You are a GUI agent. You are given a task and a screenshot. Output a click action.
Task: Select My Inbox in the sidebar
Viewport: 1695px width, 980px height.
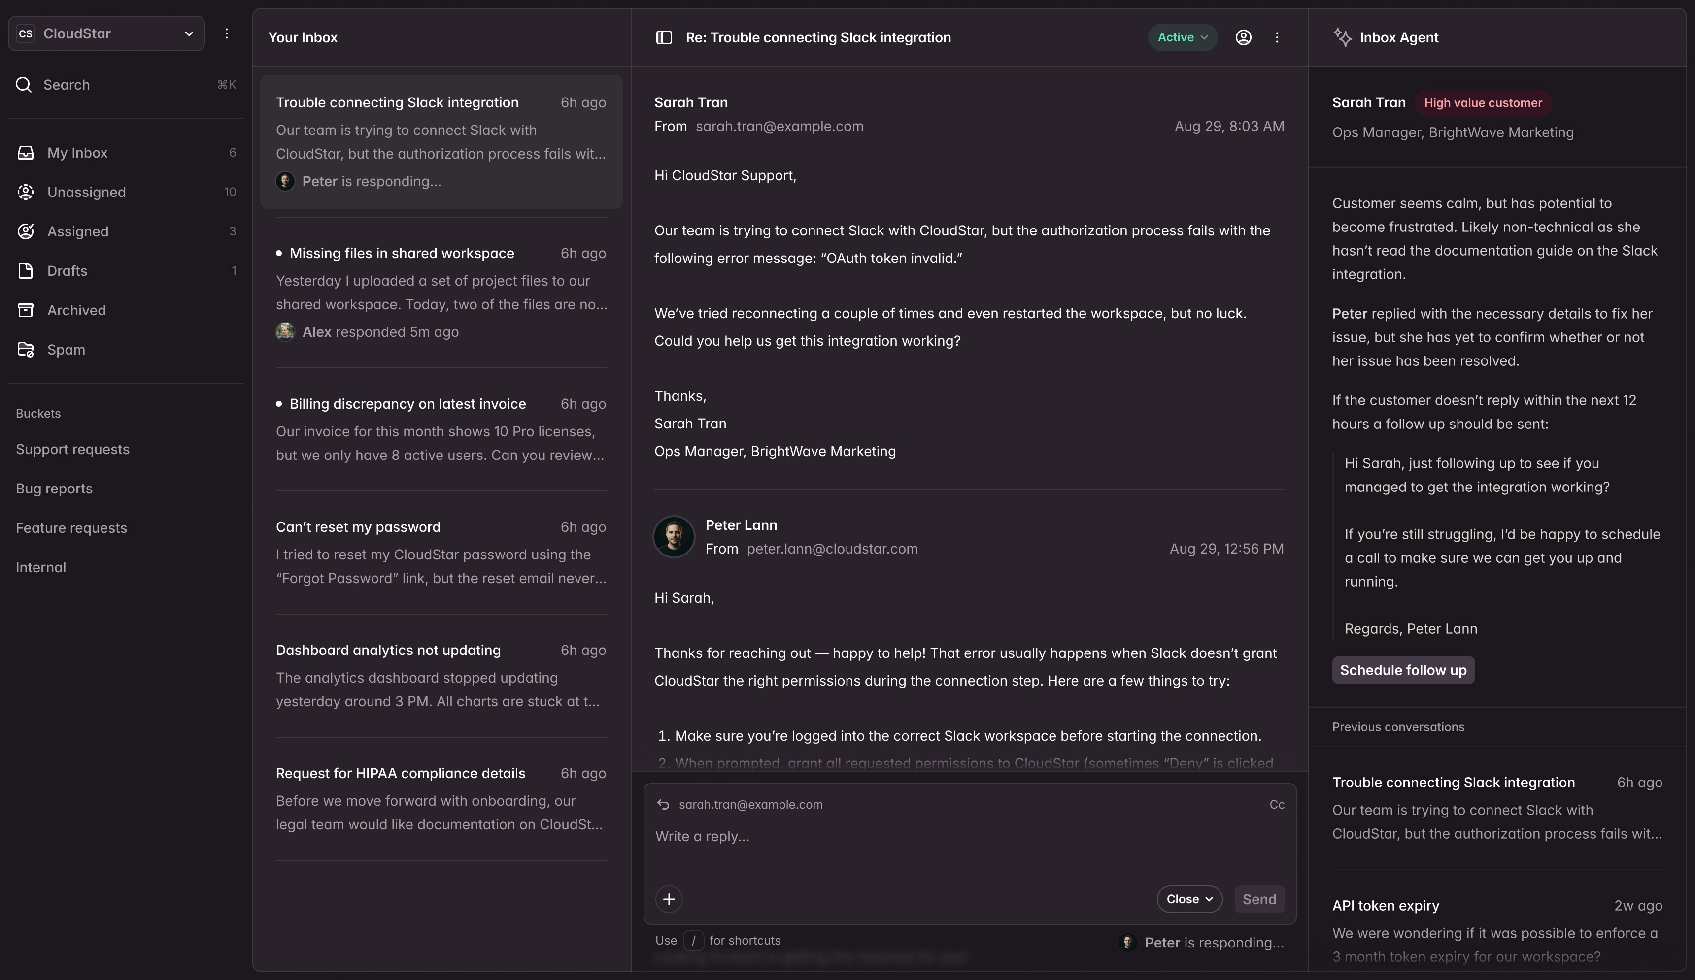[77, 153]
